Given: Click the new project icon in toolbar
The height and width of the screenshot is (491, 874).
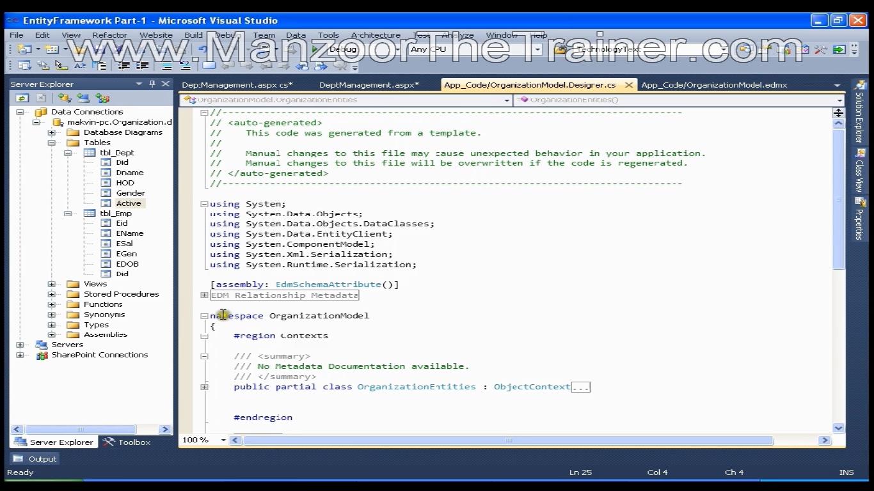Looking at the screenshot, I should pyautogui.click(x=24, y=49).
